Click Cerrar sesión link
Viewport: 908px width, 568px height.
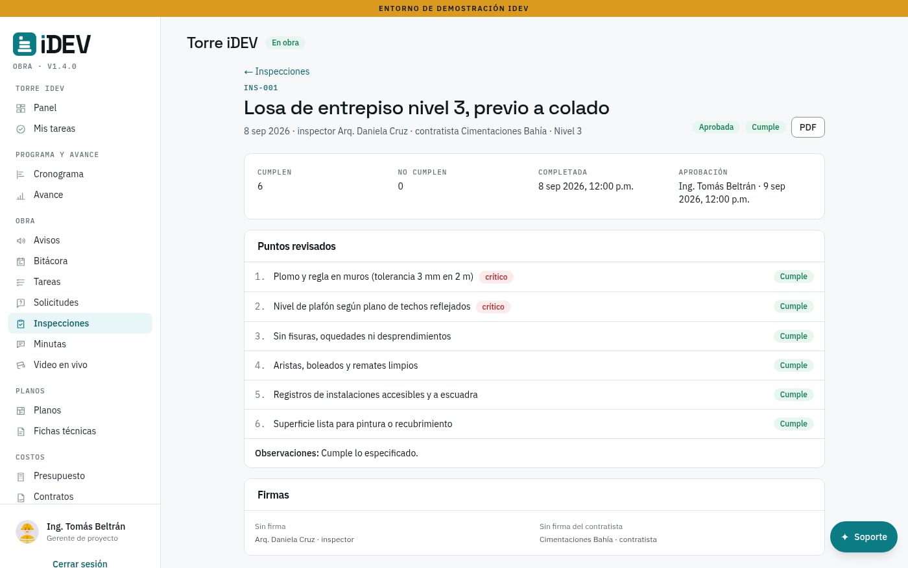(x=80, y=563)
